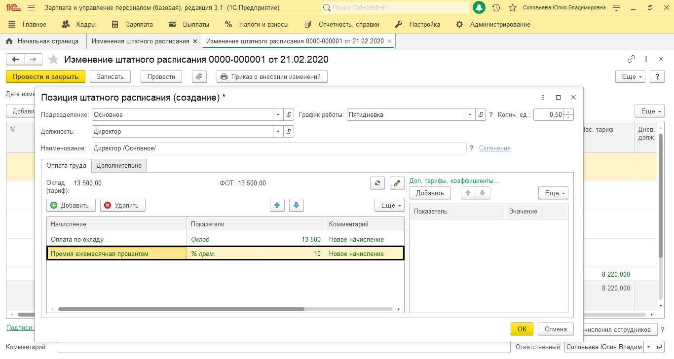Open the Подразделение dropdown list

278,115
